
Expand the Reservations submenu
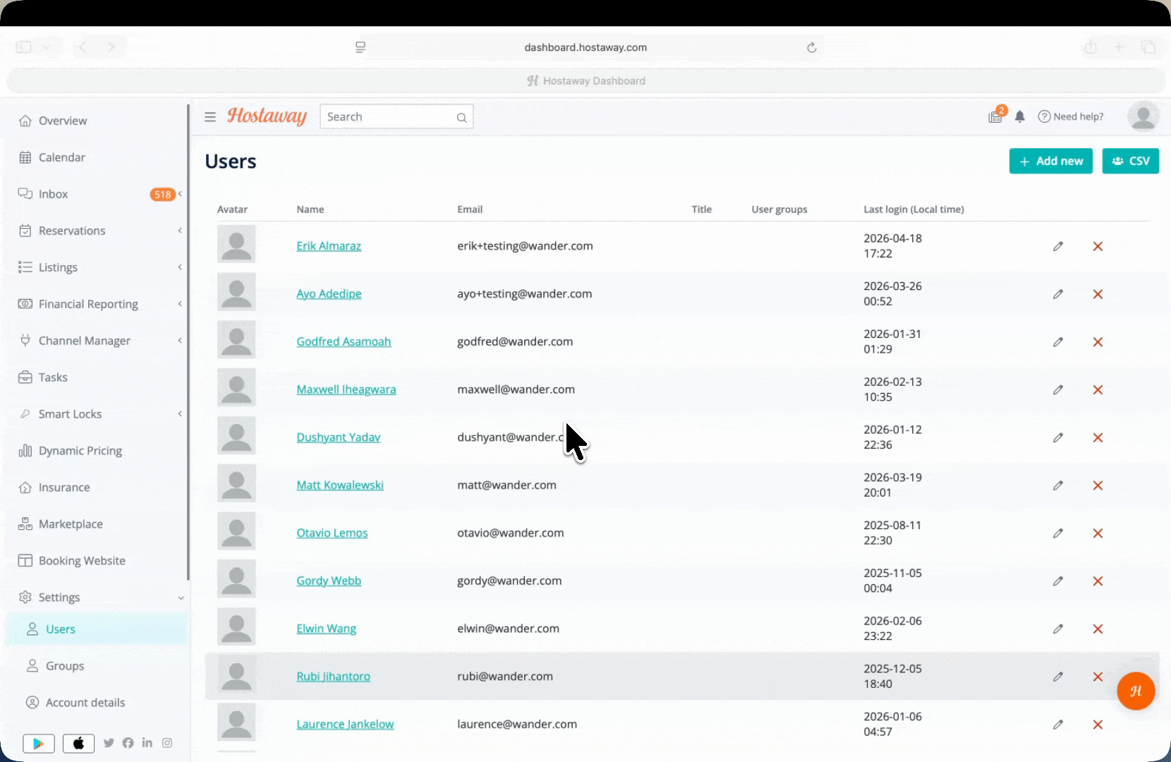coord(180,231)
